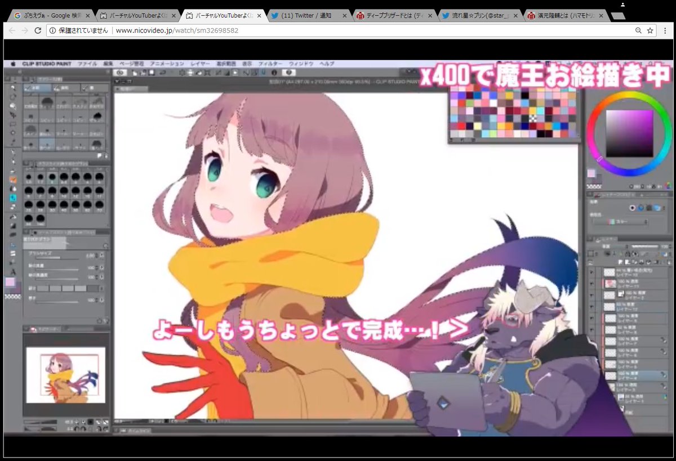
Task: Click the Navigator thumbnail preview
Action: pyautogui.click(x=66, y=375)
